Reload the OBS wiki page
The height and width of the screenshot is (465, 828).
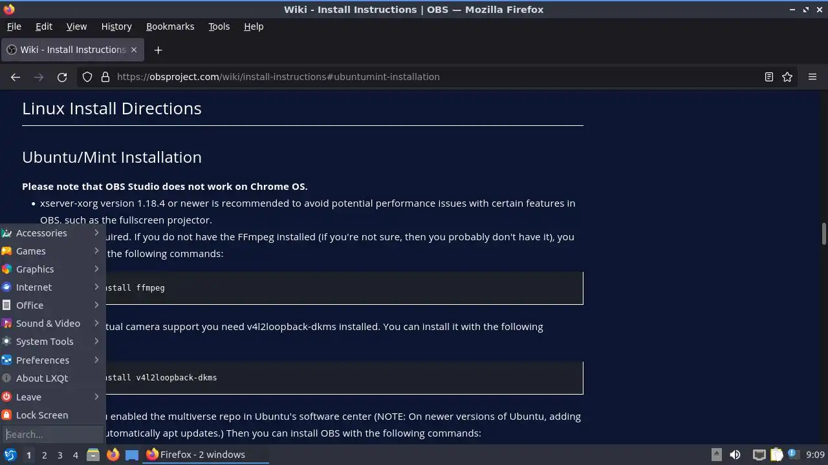pos(62,77)
